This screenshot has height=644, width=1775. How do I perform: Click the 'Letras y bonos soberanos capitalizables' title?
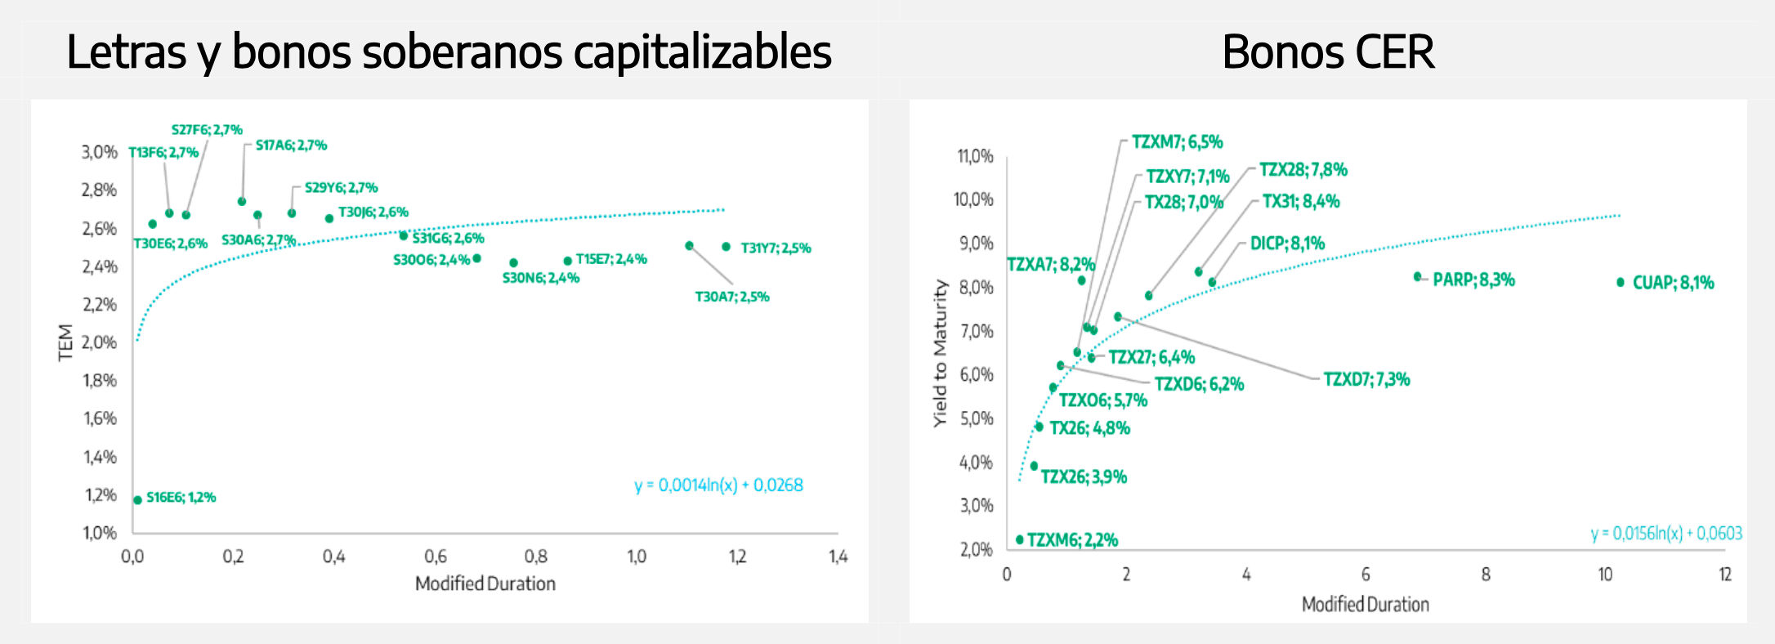449,52
